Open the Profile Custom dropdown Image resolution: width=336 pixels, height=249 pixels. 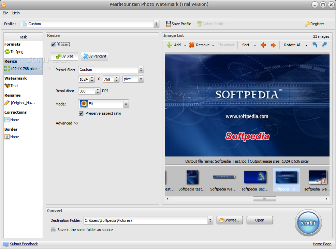[x=156, y=24]
